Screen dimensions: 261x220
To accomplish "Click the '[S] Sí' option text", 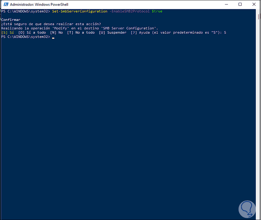I will 8,32.
